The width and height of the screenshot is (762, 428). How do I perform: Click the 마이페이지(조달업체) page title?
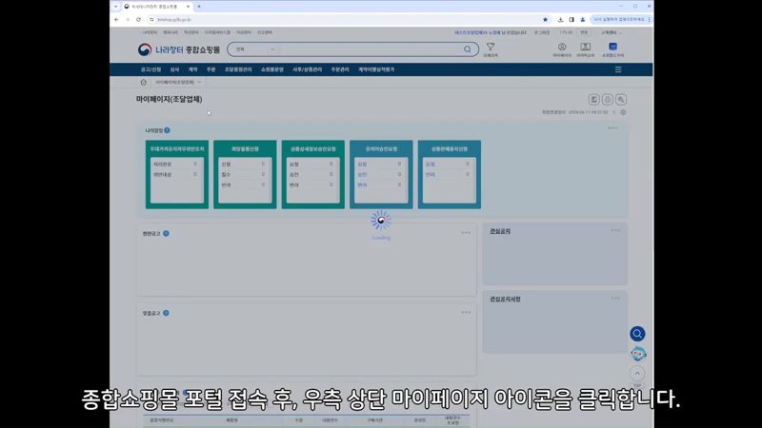pos(170,99)
